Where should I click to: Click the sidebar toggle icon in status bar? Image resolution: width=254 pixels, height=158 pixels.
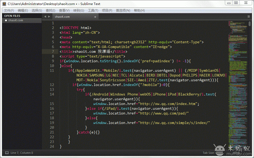5,153
